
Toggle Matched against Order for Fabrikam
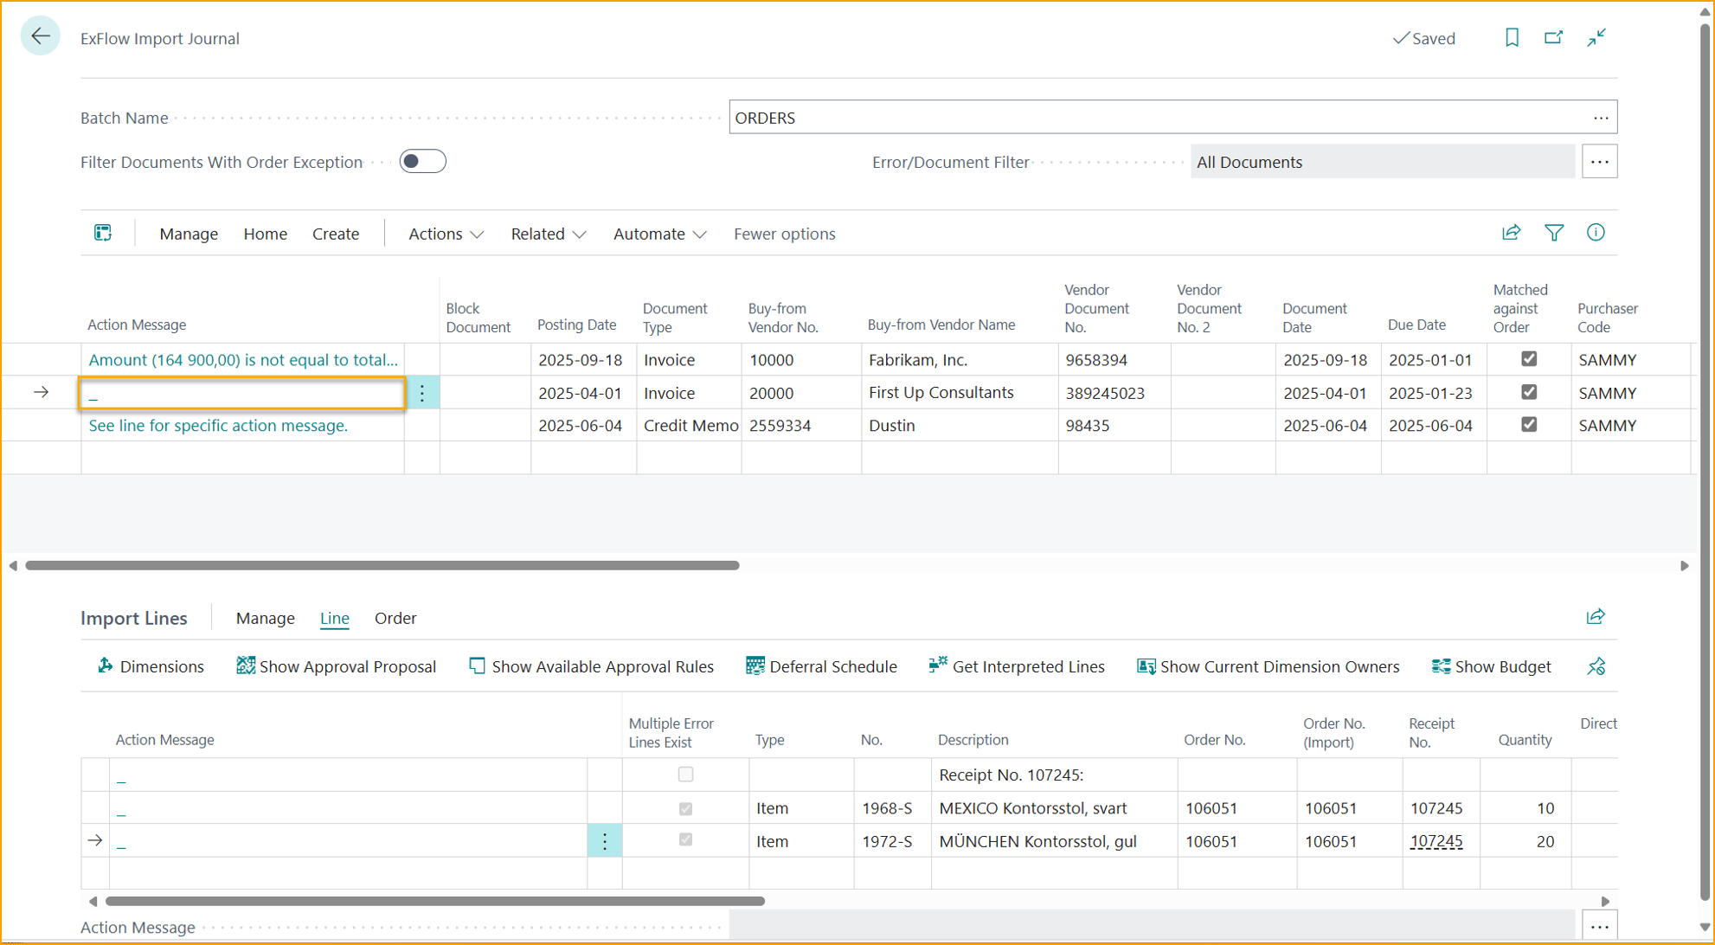click(x=1529, y=359)
